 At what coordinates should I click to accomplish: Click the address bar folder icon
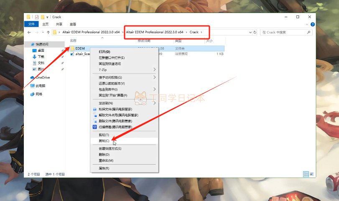pos(55,32)
